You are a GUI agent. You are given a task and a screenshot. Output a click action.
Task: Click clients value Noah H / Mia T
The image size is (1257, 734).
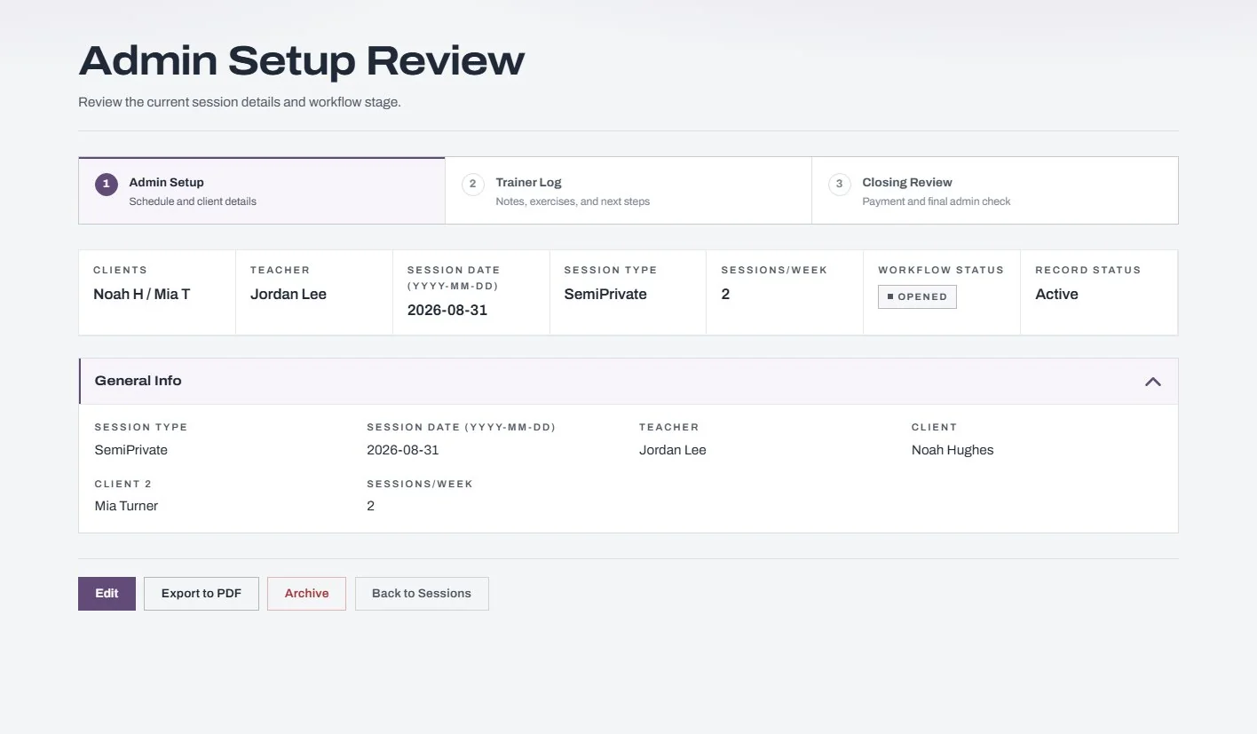pyautogui.click(x=142, y=295)
